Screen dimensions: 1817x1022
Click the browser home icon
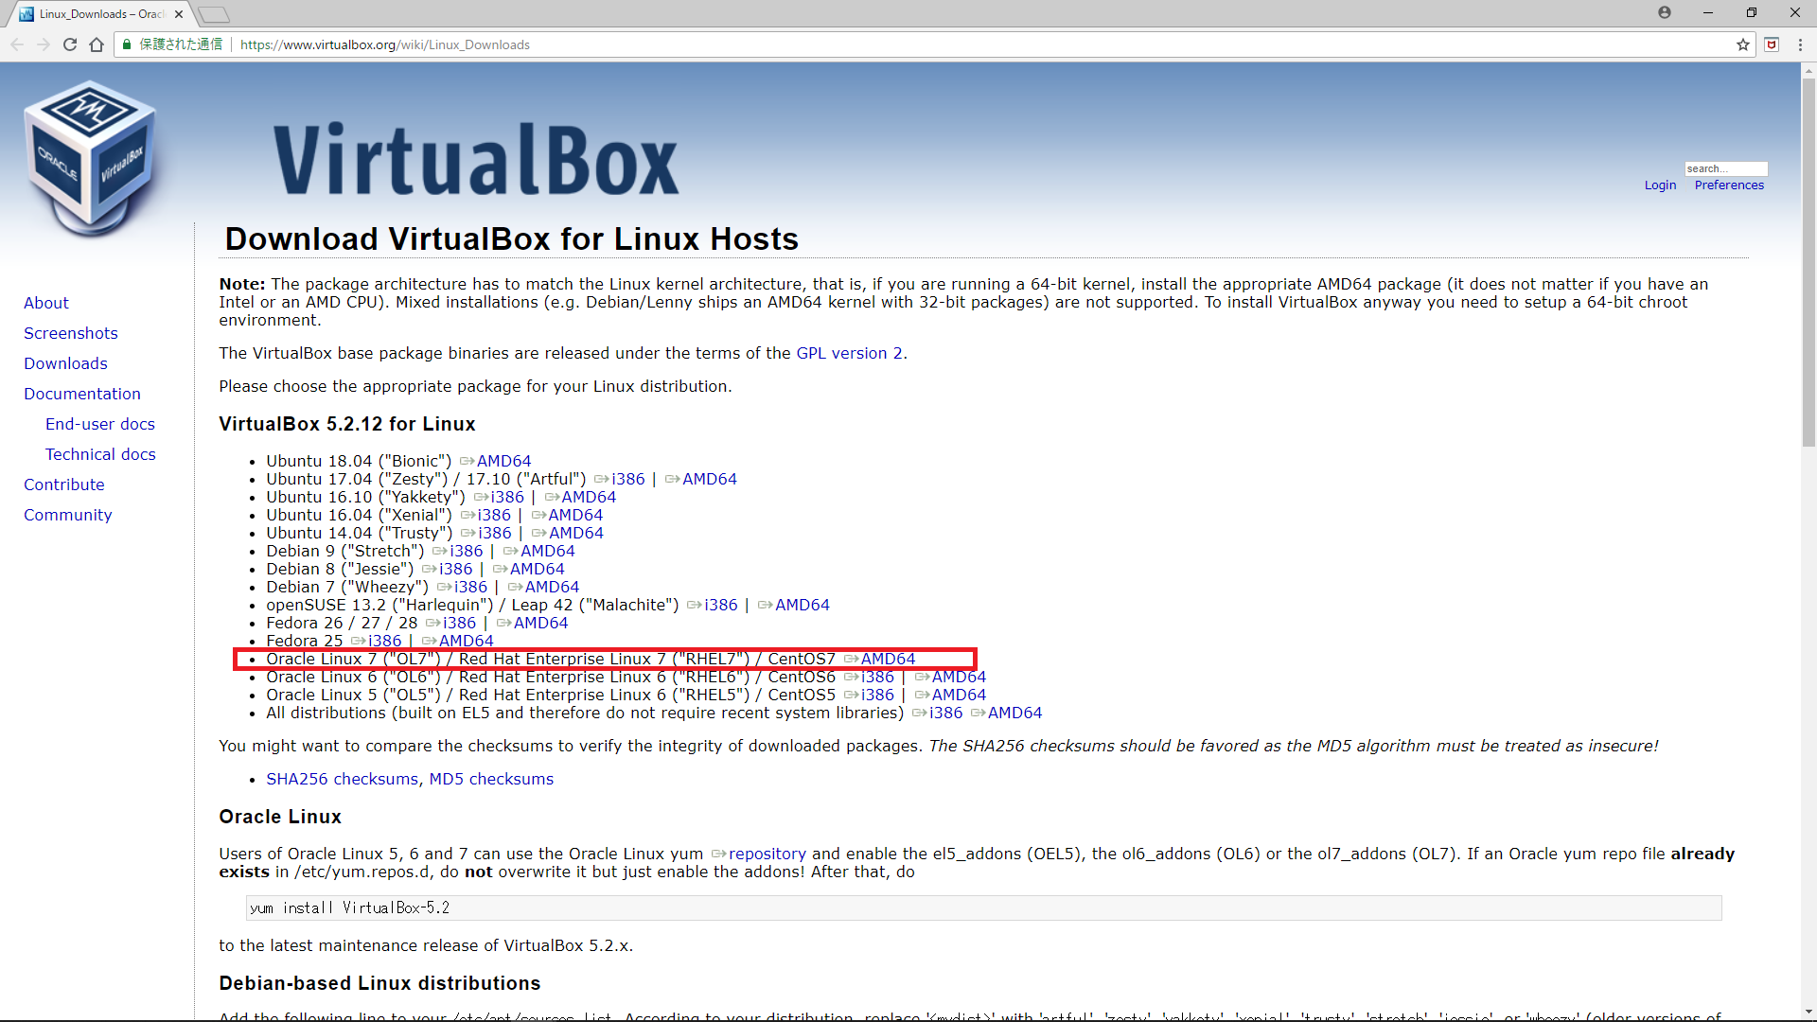pyautogui.click(x=97, y=44)
